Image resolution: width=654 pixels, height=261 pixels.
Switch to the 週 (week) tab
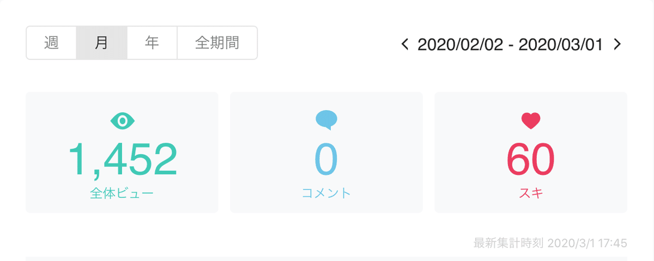(51, 43)
